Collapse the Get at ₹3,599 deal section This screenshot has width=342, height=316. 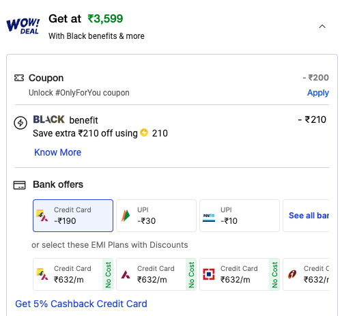322,27
